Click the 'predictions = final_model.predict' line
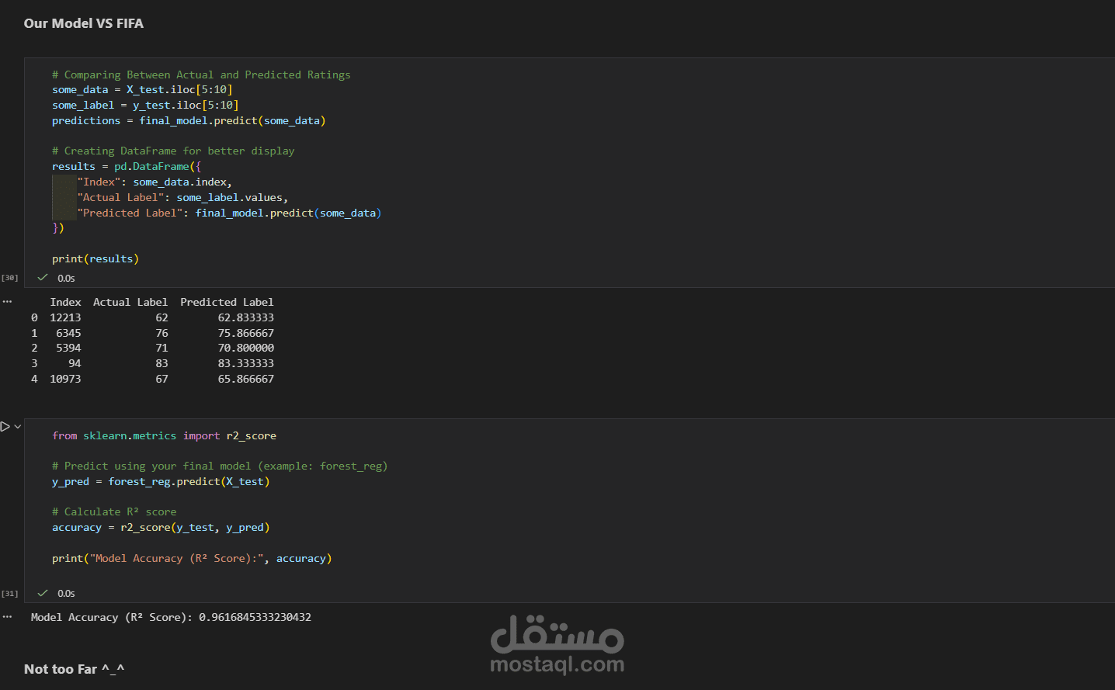1115x690 pixels. pyautogui.click(x=189, y=121)
